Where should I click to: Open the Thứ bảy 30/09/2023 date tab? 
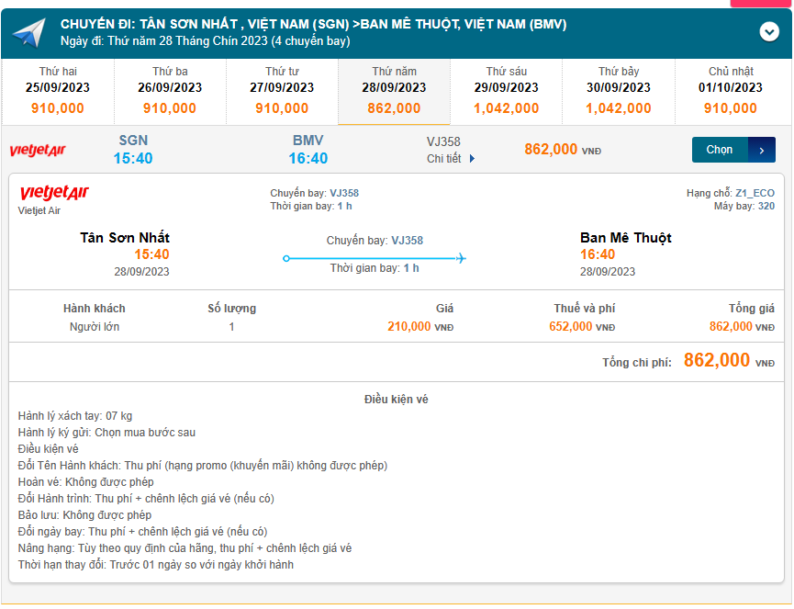coord(619,91)
